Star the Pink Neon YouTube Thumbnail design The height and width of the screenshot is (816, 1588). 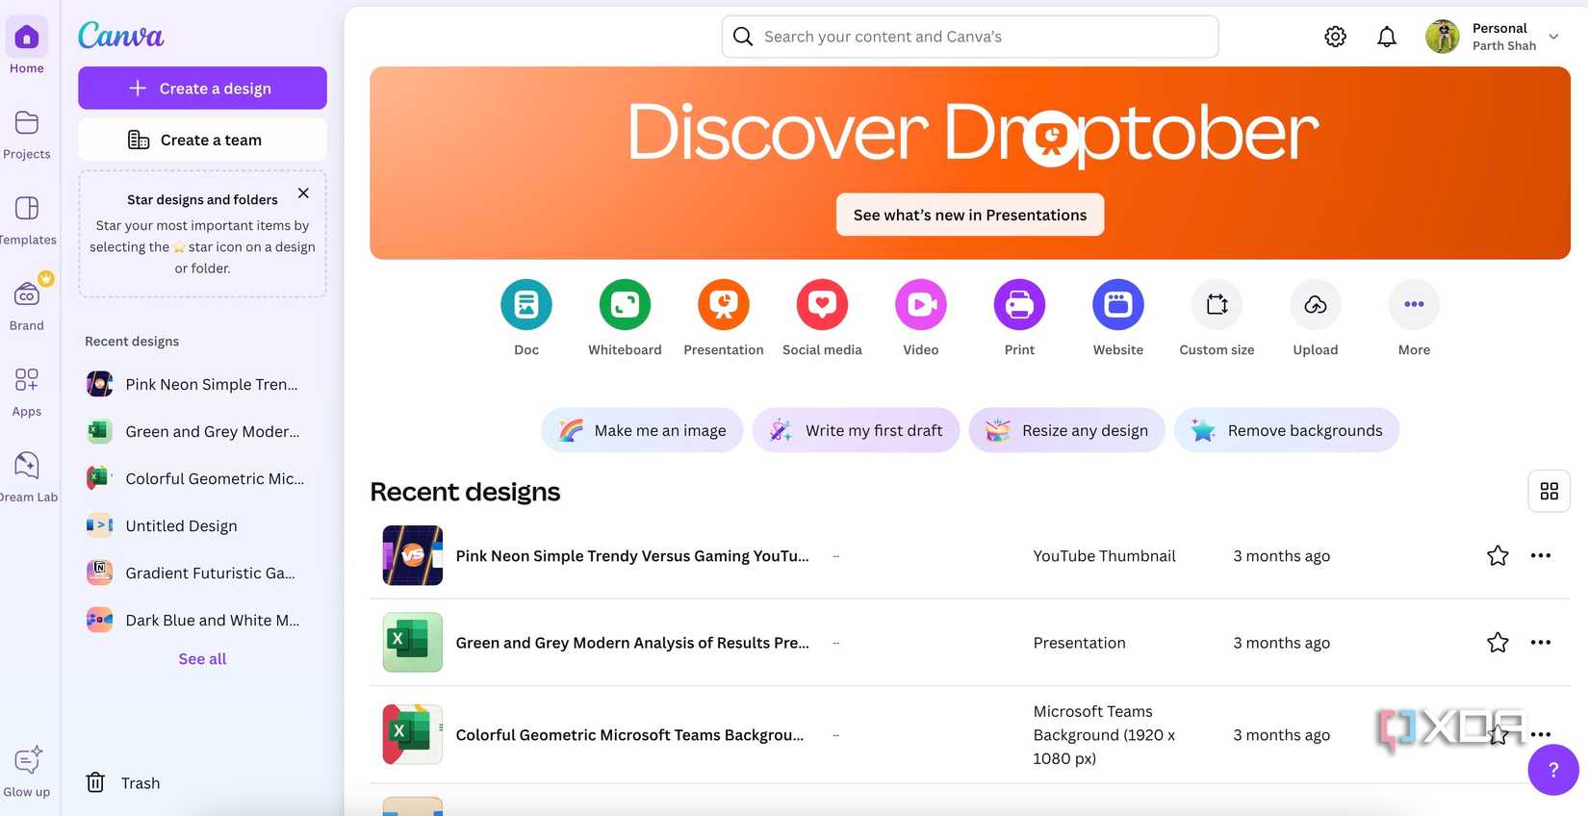tap(1498, 556)
